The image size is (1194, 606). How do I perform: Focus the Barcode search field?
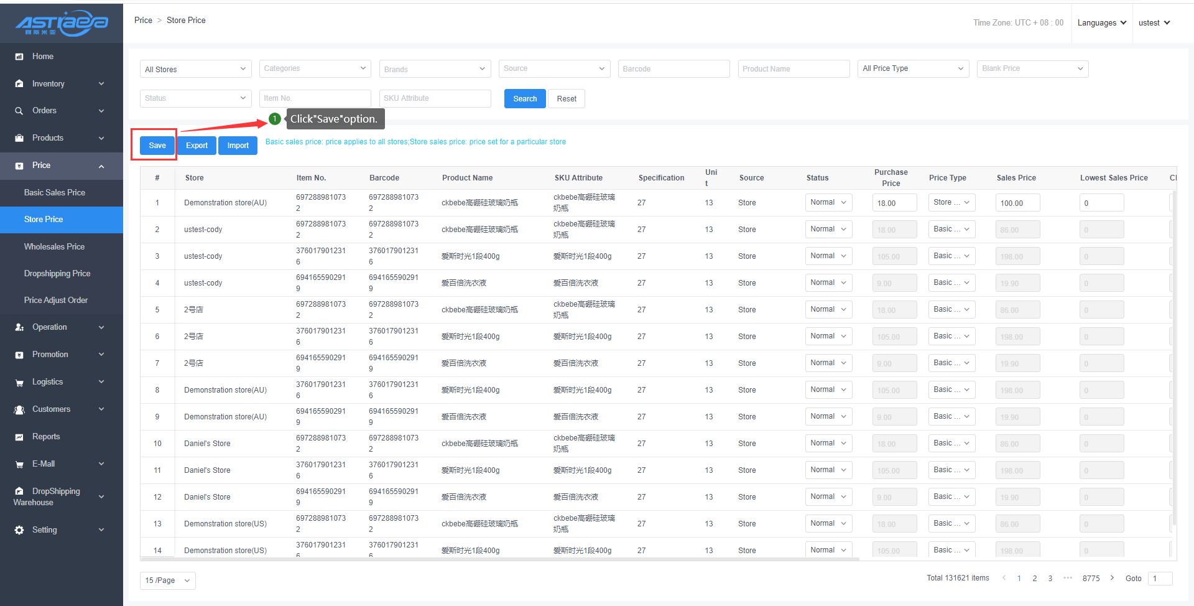(x=673, y=69)
